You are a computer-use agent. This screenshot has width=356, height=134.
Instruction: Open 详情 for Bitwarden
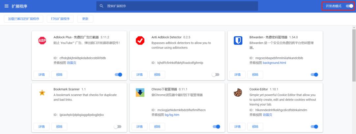coord(237,75)
